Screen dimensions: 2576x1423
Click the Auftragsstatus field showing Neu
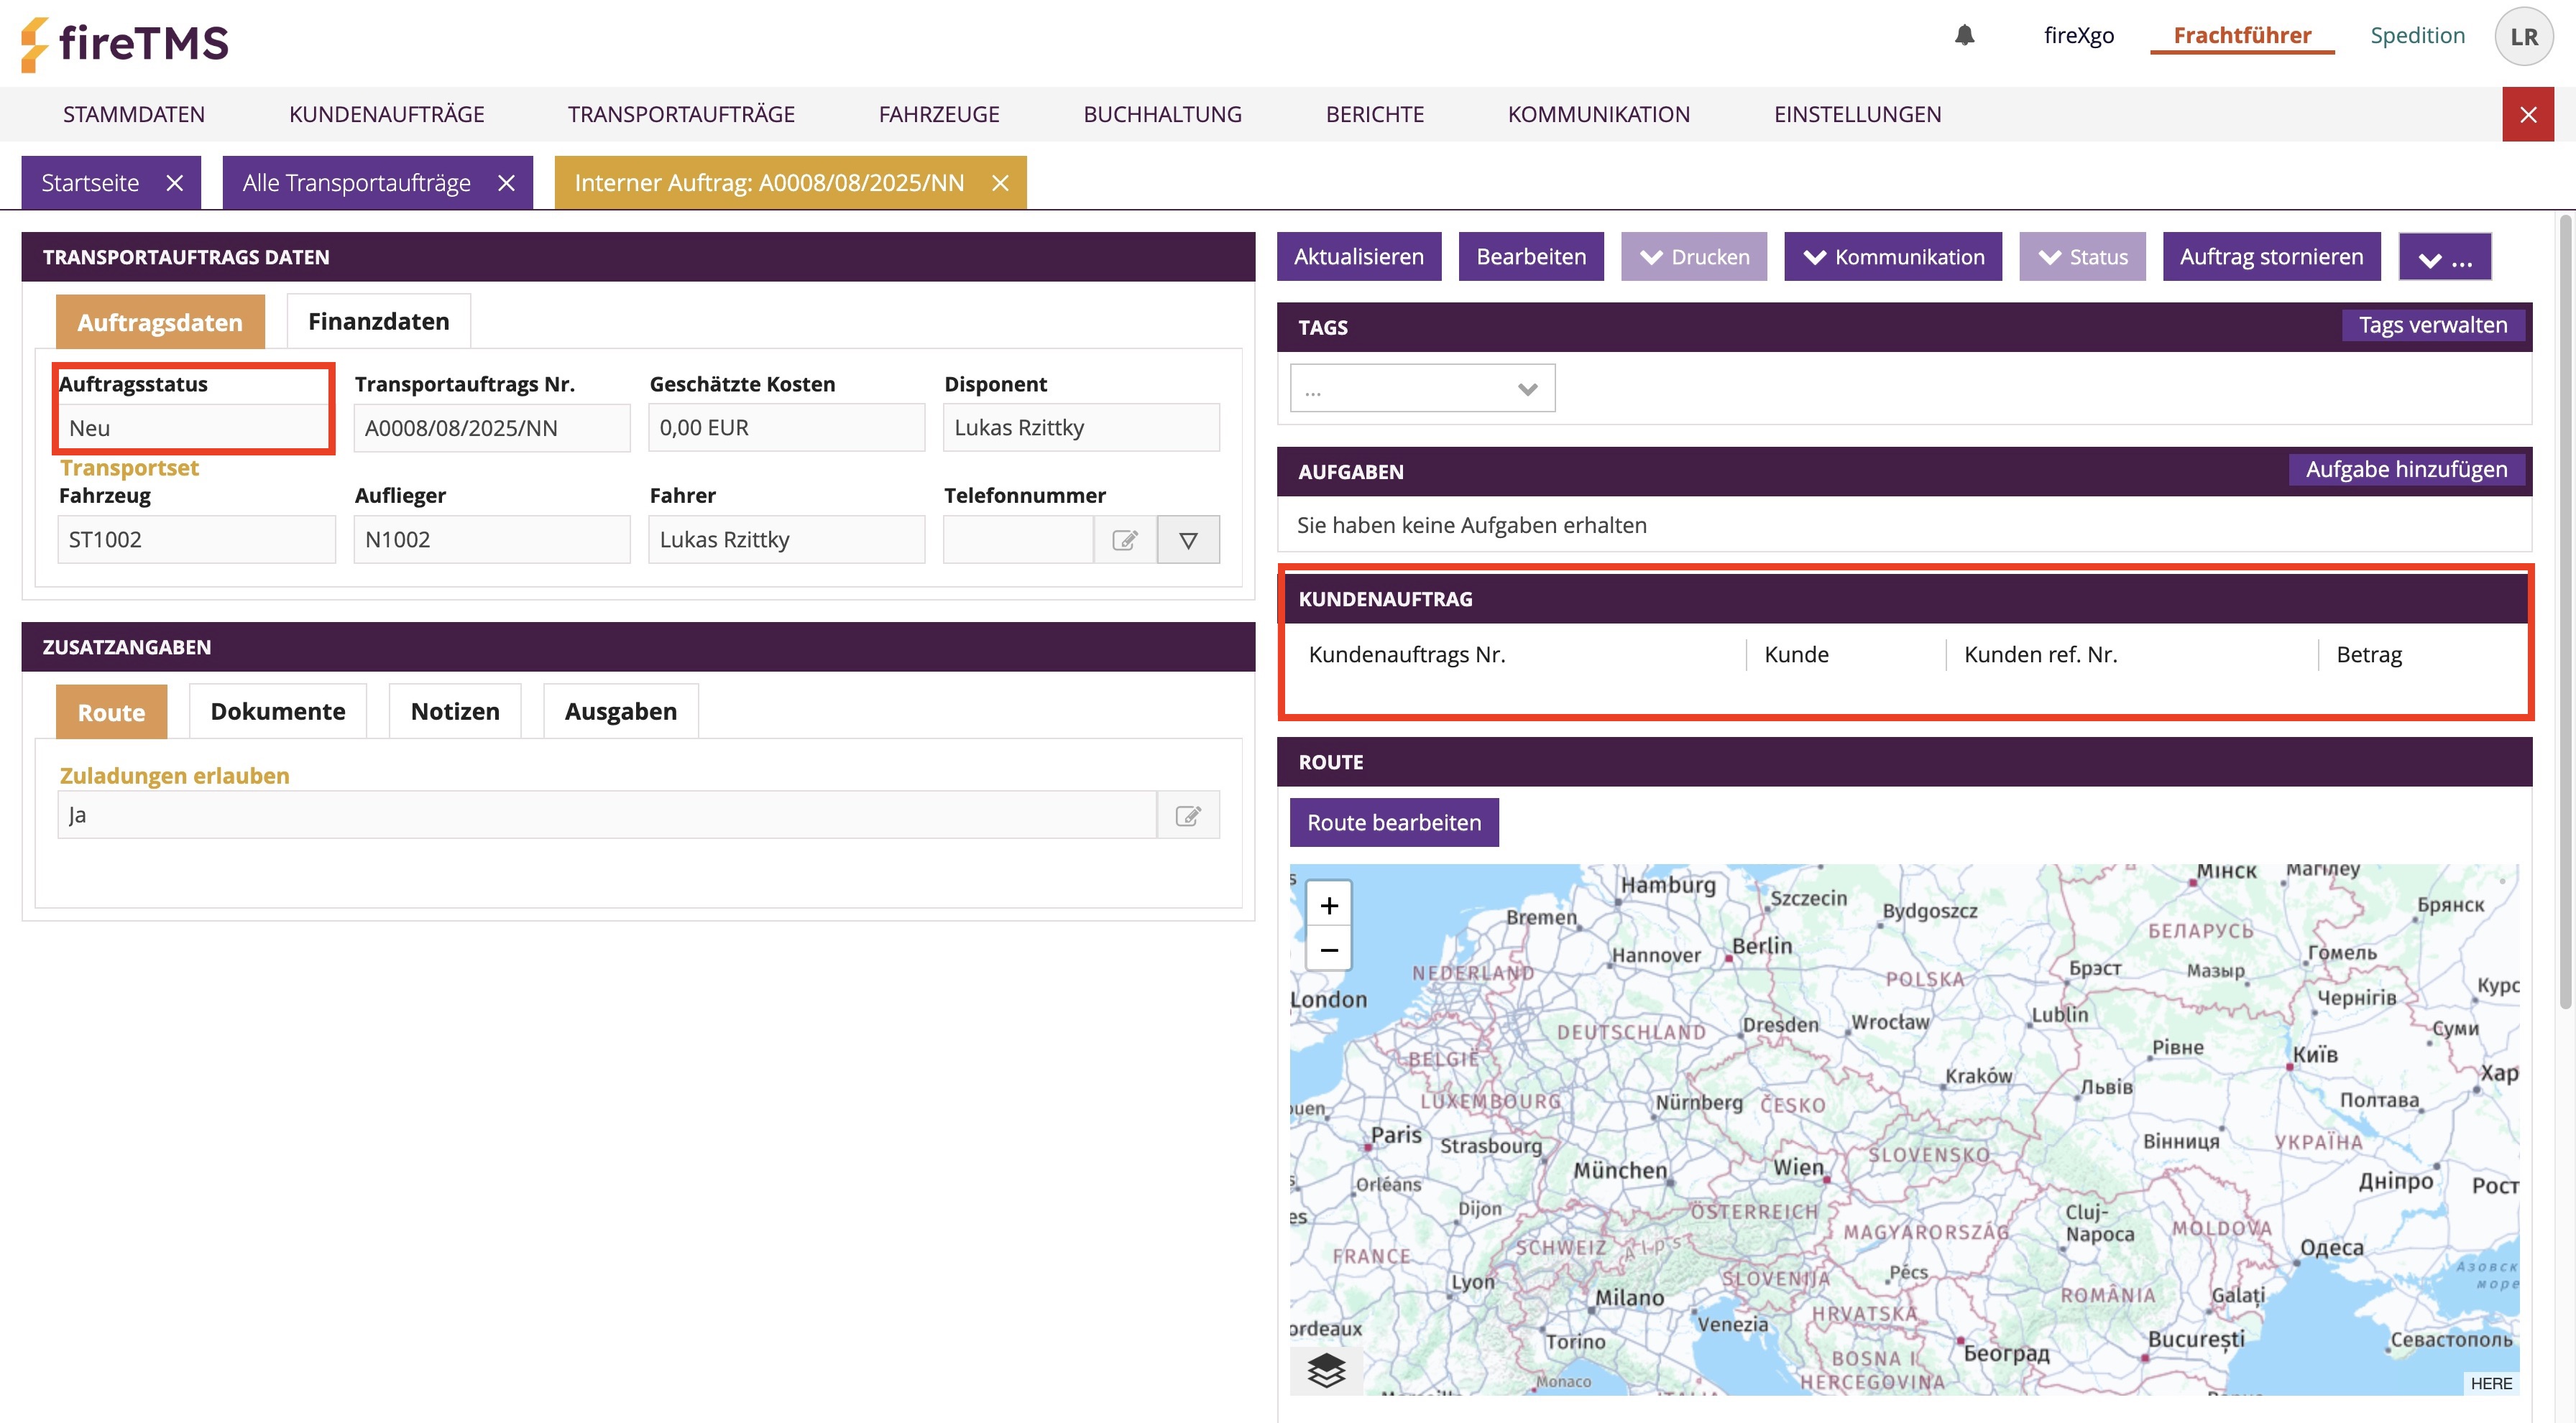tap(194, 429)
